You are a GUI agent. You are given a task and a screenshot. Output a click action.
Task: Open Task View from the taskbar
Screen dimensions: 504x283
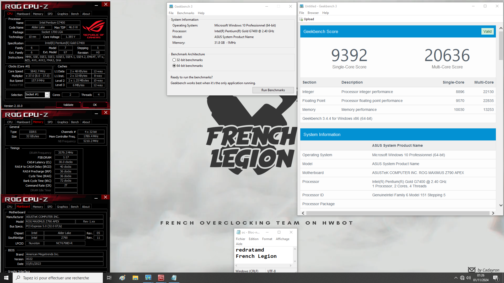point(109,278)
